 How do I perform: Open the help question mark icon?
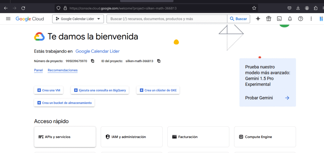[301, 19]
